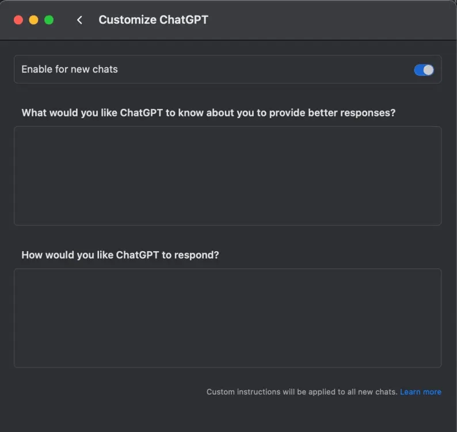Minimize the window with the yellow button
The height and width of the screenshot is (432, 457).
33,20
